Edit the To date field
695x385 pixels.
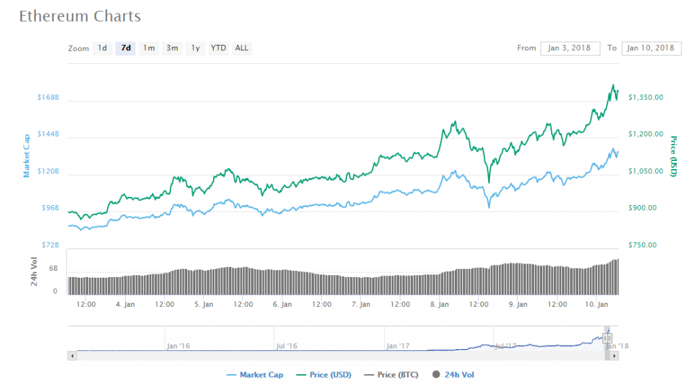point(651,48)
